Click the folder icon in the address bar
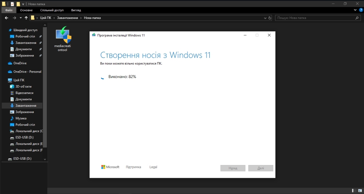This screenshot has height=194, width=364. [33, 18]
